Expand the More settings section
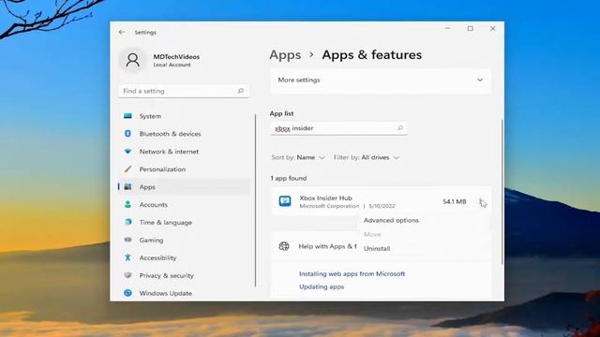Image resolution: width=600 pixels, height=337 pixels. pyautogui.click(x=381, y=81)
